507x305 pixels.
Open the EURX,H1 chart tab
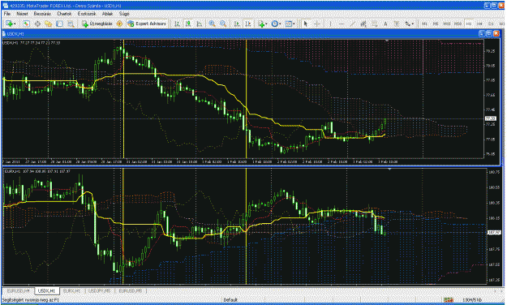(x=71, y=290)
